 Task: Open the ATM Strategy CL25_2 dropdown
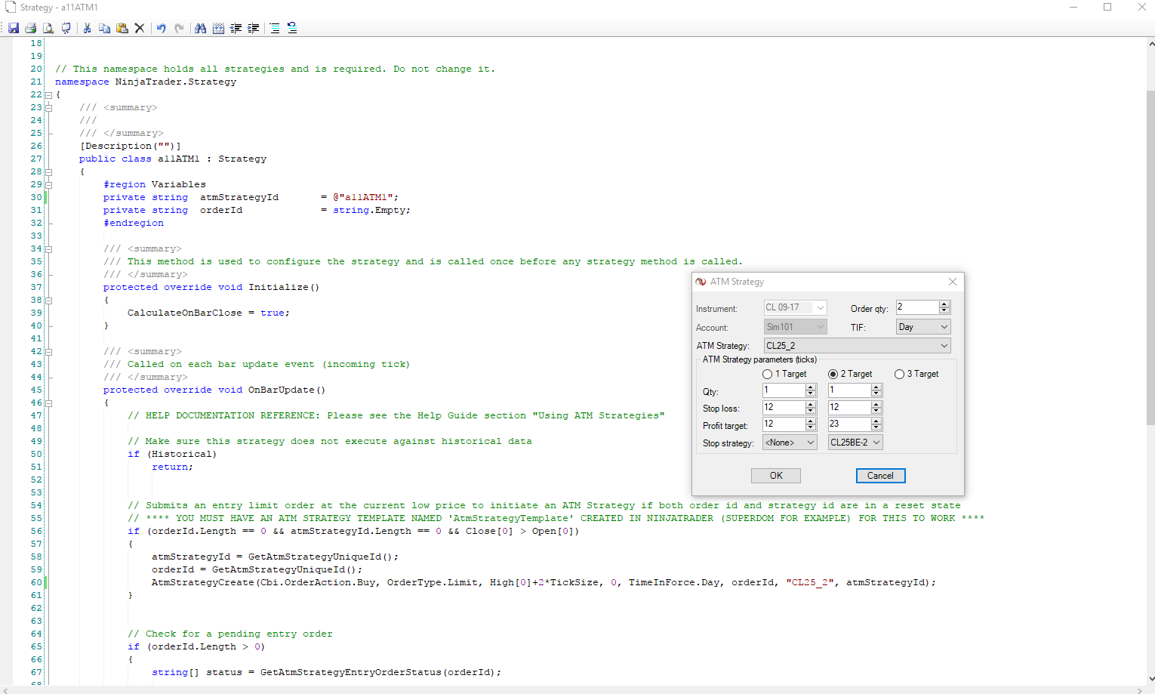[x=857, y=346]
